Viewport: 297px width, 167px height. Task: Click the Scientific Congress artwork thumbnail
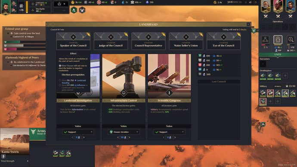169,76
